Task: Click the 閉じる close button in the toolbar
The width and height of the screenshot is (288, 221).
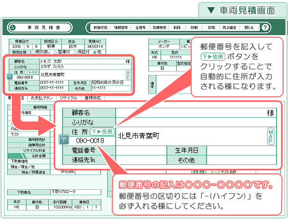Action: (x=249, y=27)
